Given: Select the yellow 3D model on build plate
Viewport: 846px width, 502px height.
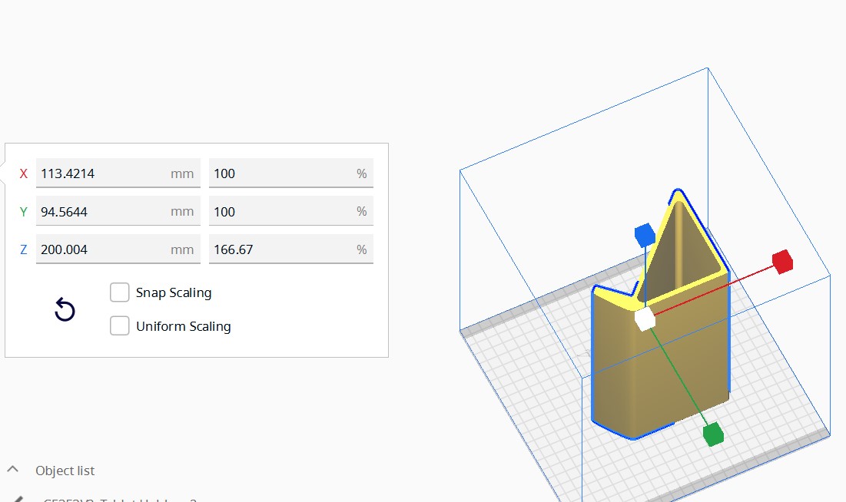Looking at the screenshot, I should (661, 368).
